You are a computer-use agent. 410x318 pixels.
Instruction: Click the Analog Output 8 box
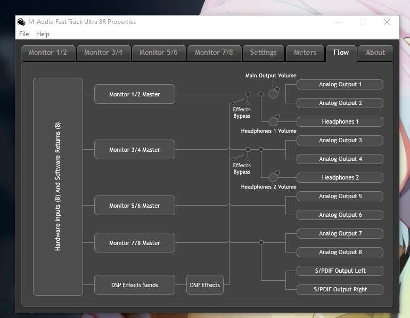(340, 252)
